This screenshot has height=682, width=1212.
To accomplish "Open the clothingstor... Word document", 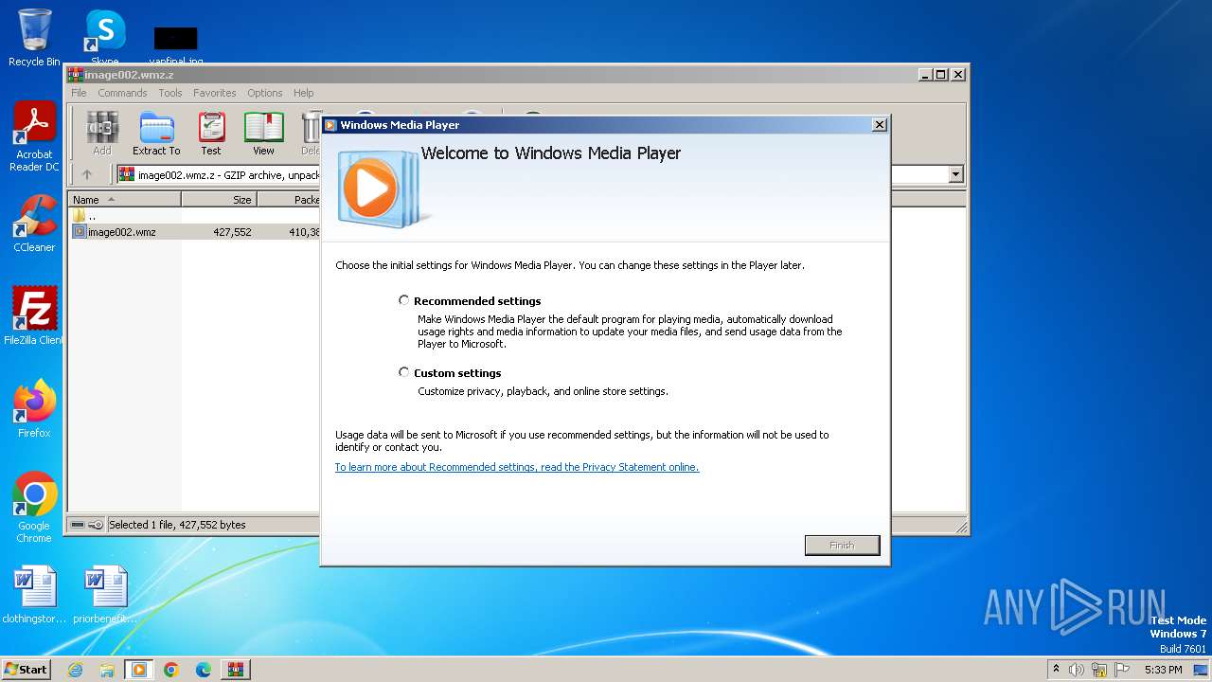I will point(34,595).
